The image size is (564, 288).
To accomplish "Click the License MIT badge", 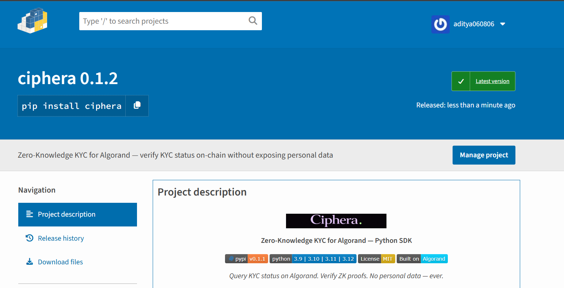I will [x=377, y=259].
